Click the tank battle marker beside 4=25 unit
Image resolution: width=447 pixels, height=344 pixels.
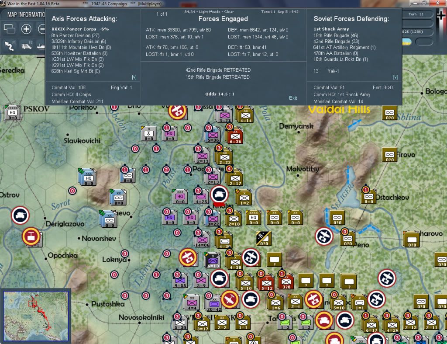point(219,194)
